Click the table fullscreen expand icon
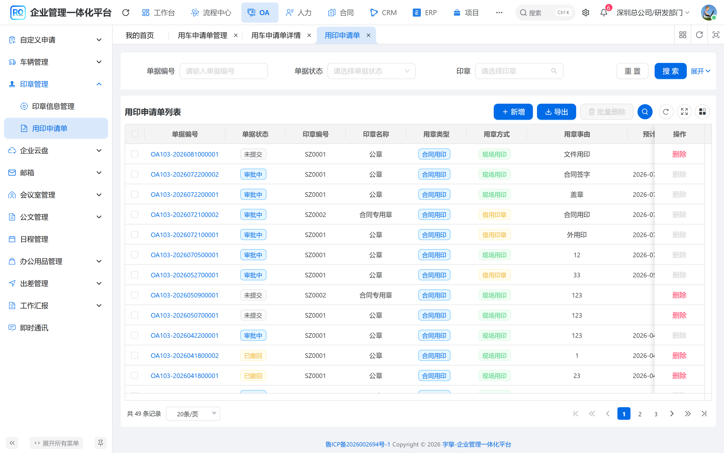 point(684,112)
